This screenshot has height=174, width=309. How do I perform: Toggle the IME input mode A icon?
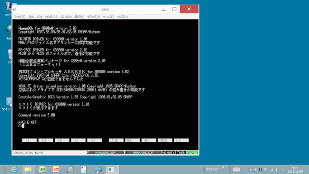pos(283,169)
